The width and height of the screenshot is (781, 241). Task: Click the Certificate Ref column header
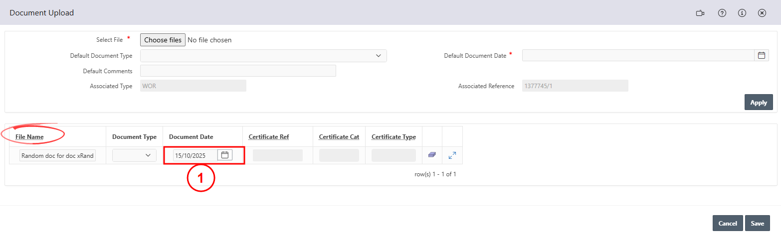268,137
